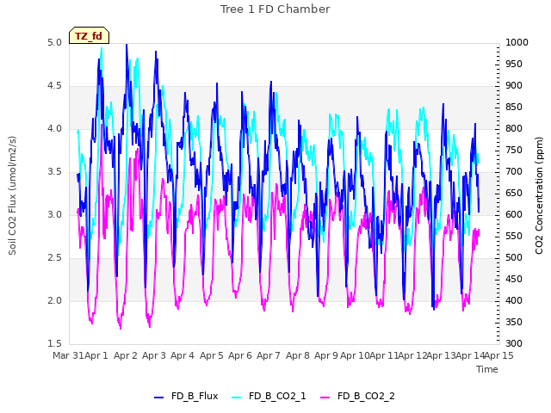This screenshot has width=551, height=413.
Task: Click the 4.0 left axis tick
Action: [54, 129]
